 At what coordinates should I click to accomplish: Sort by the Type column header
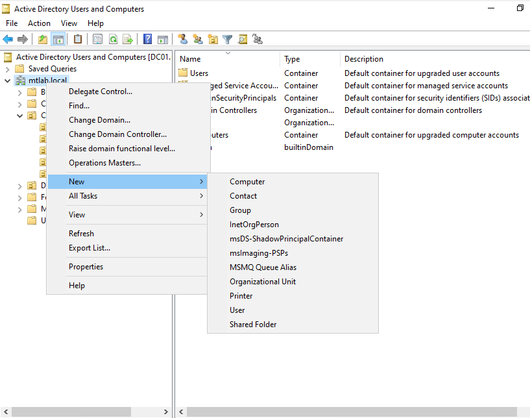(310, 59)
